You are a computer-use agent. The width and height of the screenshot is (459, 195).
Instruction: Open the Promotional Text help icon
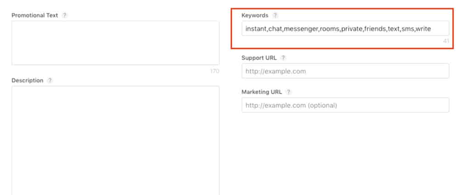[65, 15]
